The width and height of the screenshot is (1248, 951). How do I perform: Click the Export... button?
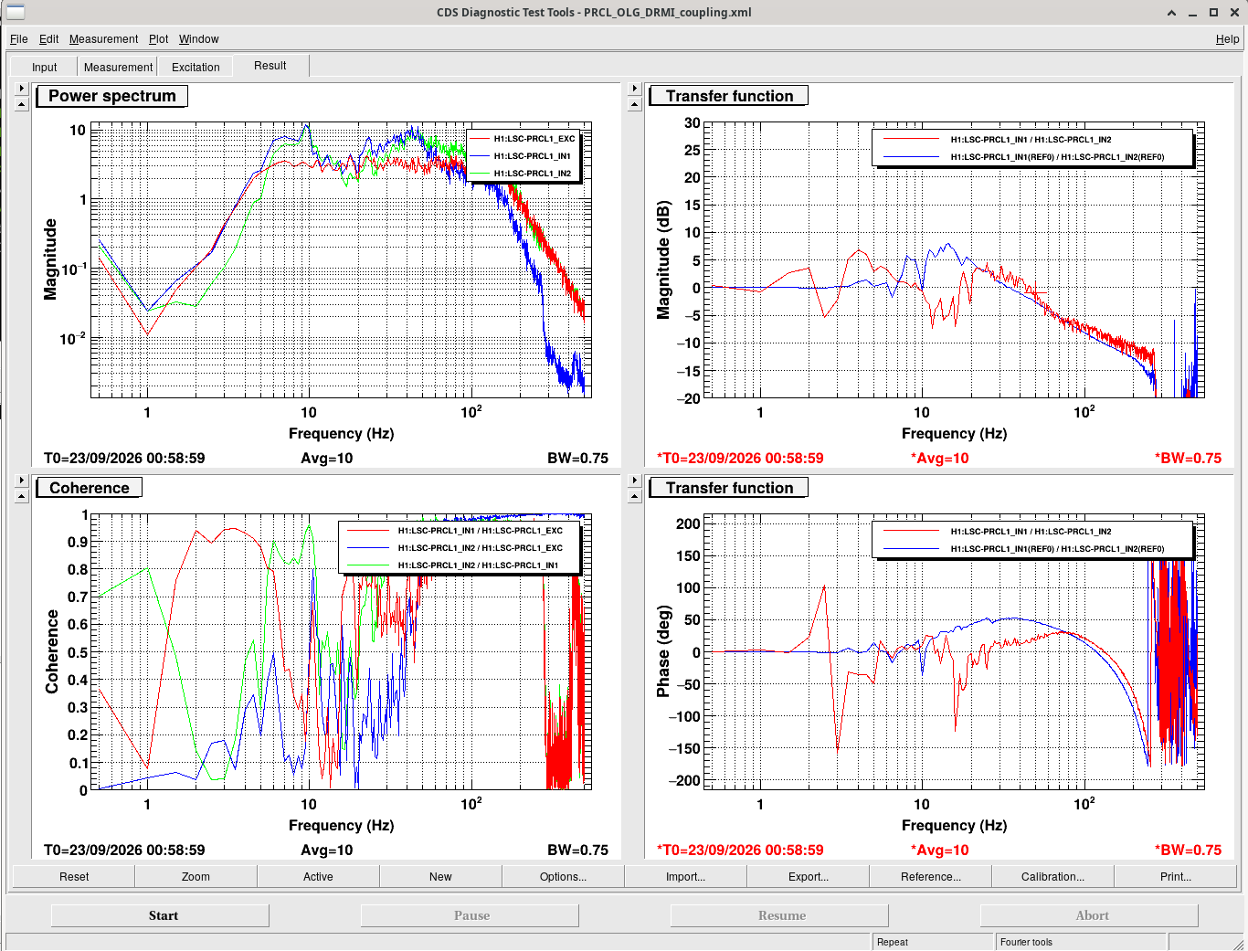(x=808, y=876)
